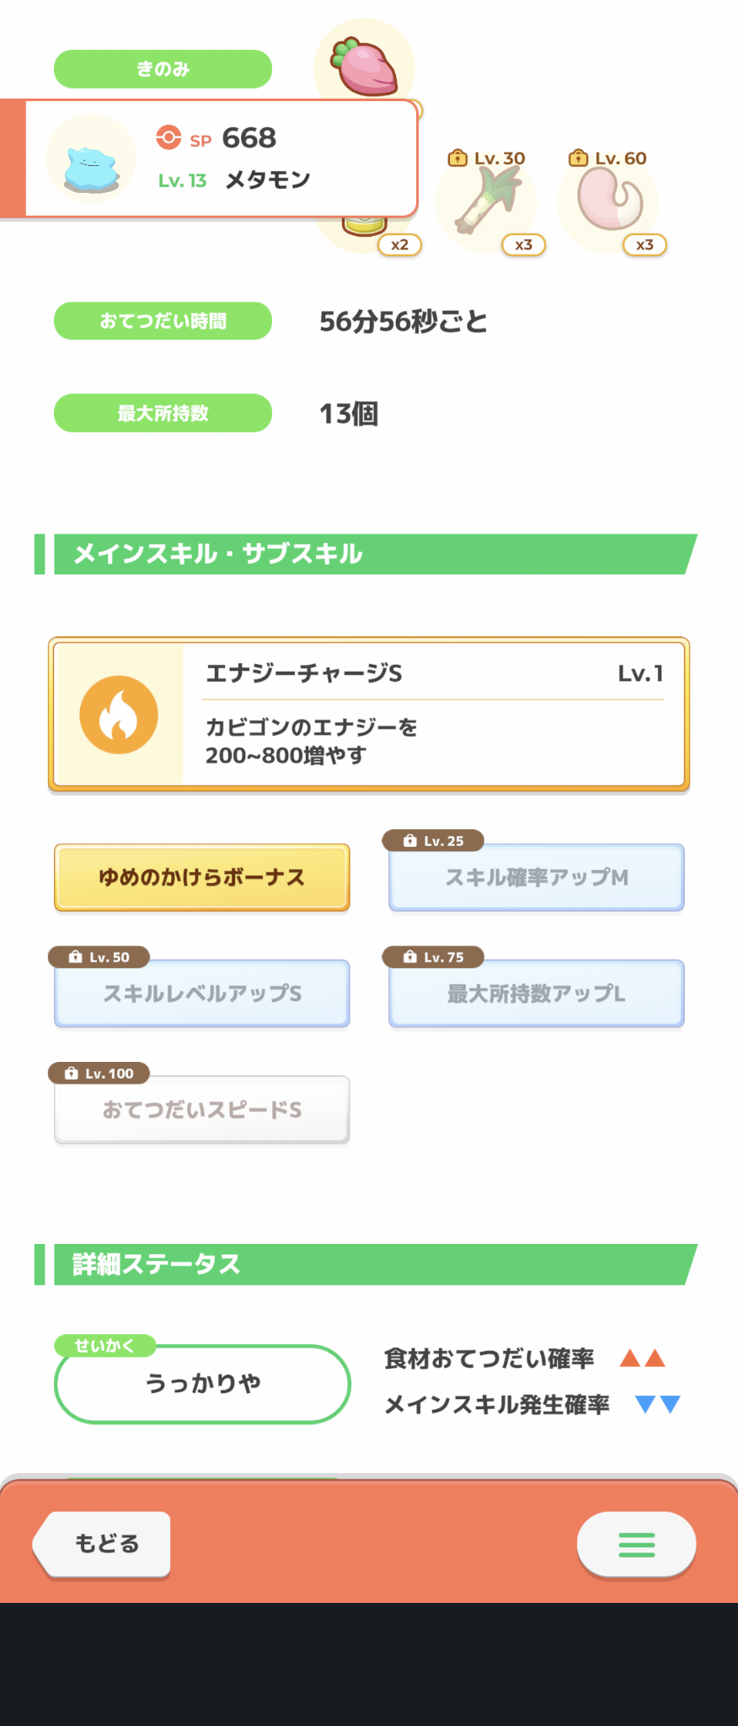Tap the きのみ green label
The height and width of the screenshot is (1726, 738).
point(163,69)
